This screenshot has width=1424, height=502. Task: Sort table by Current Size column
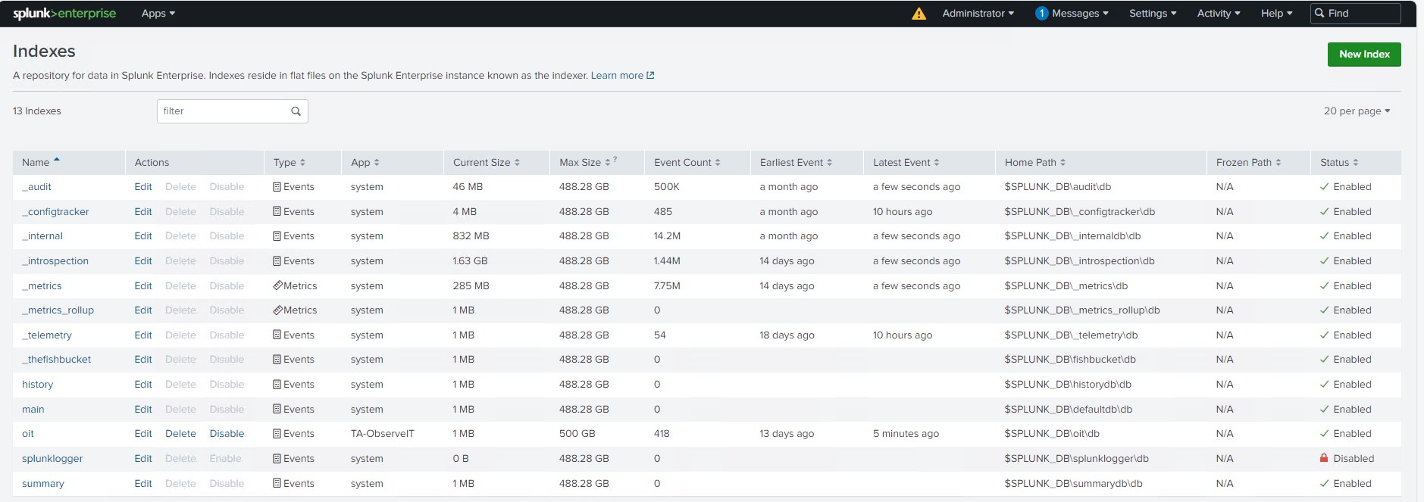click(x=486, y=163)
